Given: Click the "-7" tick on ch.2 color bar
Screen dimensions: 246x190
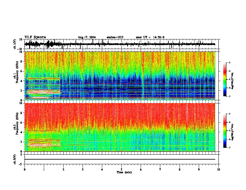Looking at the screenshot, I should click(x=229, y=147).
